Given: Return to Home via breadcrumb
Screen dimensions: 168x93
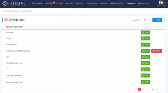Looking at the screenshot, I should pyautogui.click(x=5, y=11).
